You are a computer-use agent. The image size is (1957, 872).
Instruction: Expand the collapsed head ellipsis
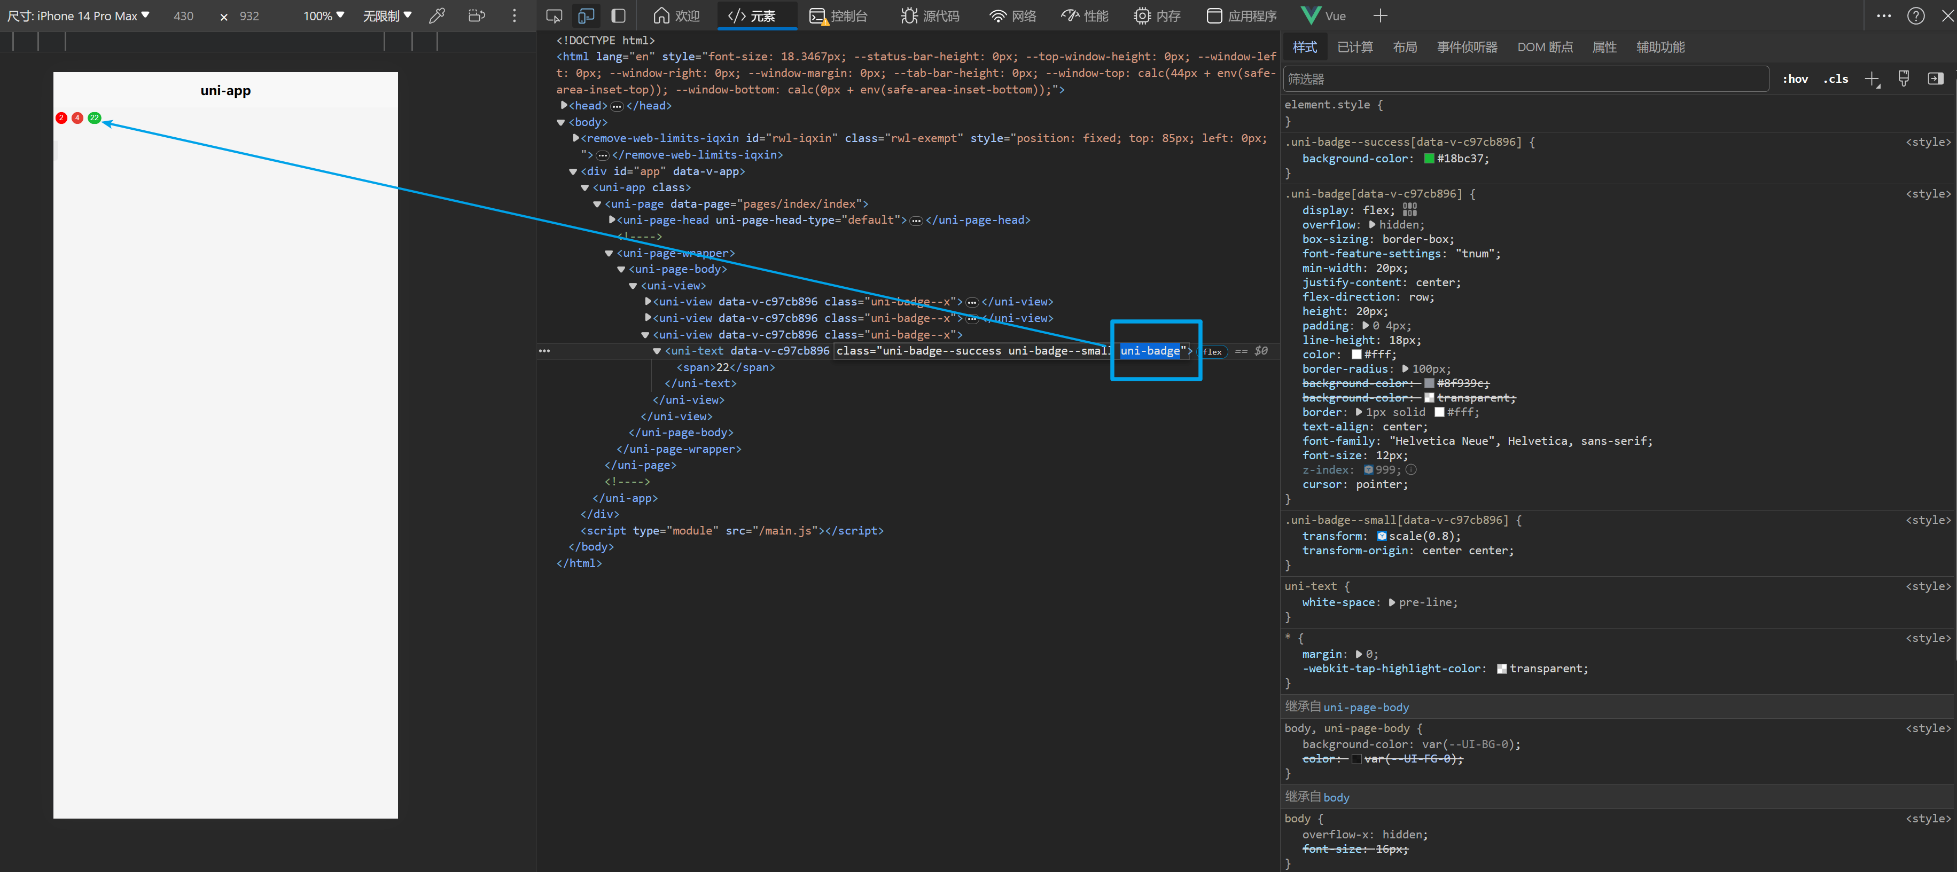pyautogui.click(x=617, y=106)
